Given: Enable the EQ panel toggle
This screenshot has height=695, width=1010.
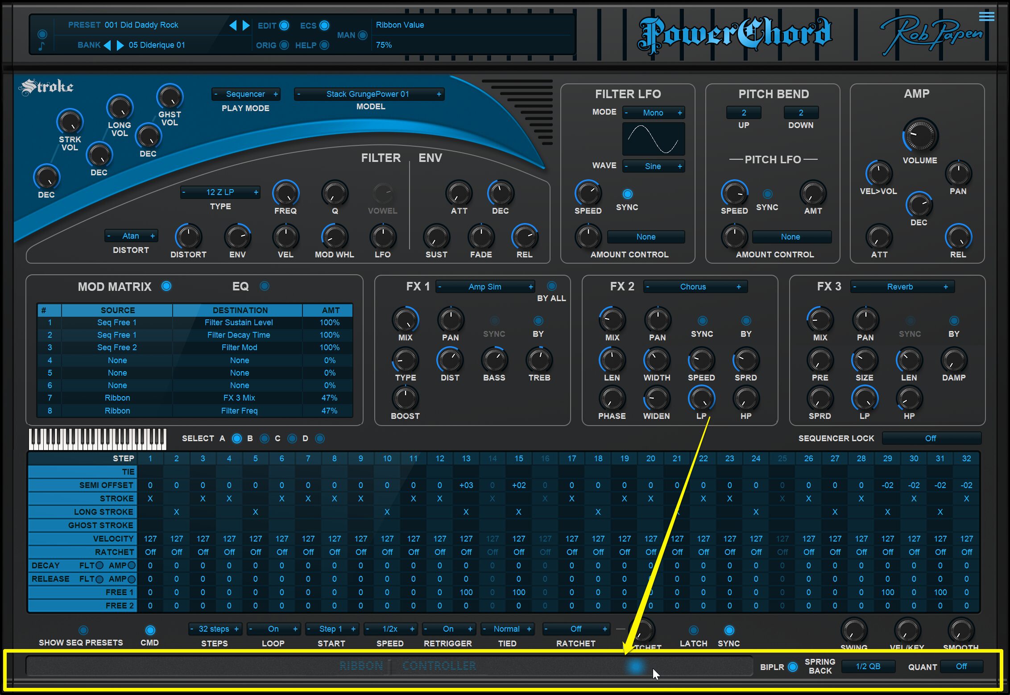Looking at the screenshot, I should [265, 286].
